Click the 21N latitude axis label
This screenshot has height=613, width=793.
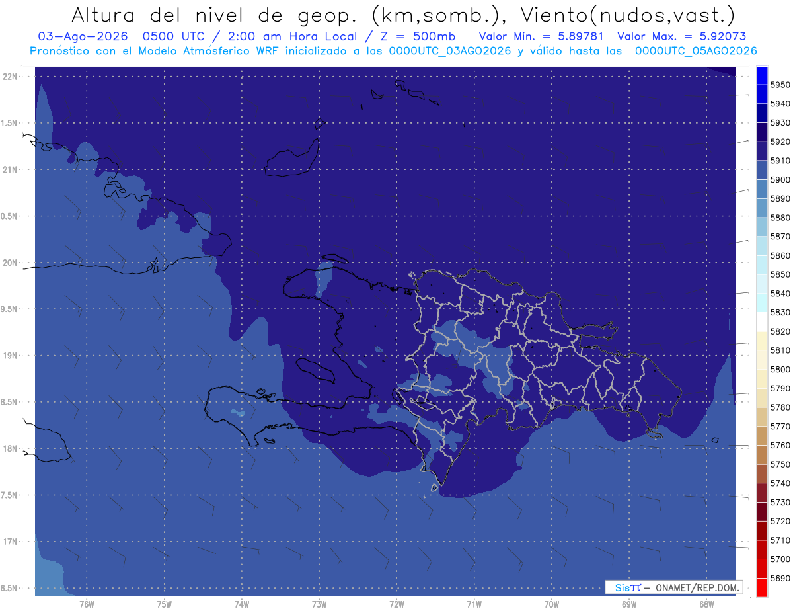coord(10,170)
